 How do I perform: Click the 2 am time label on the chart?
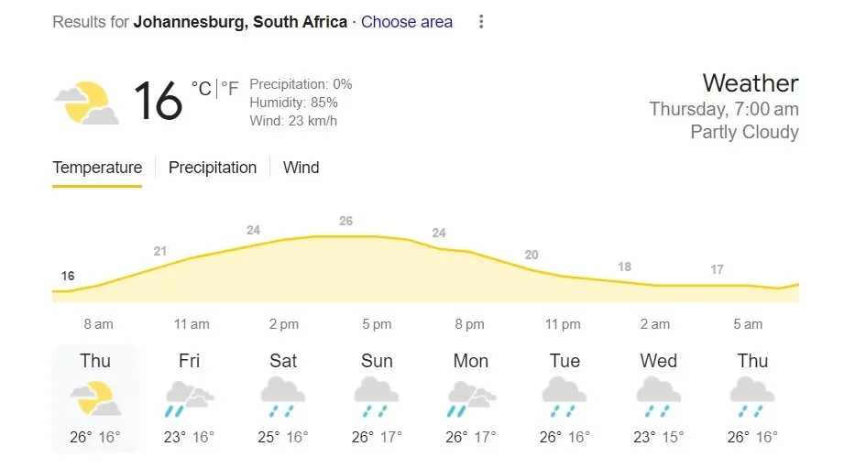655,324
